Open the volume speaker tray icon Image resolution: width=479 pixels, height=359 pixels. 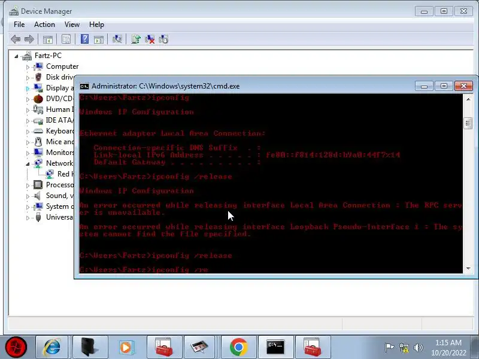[418, 348]
